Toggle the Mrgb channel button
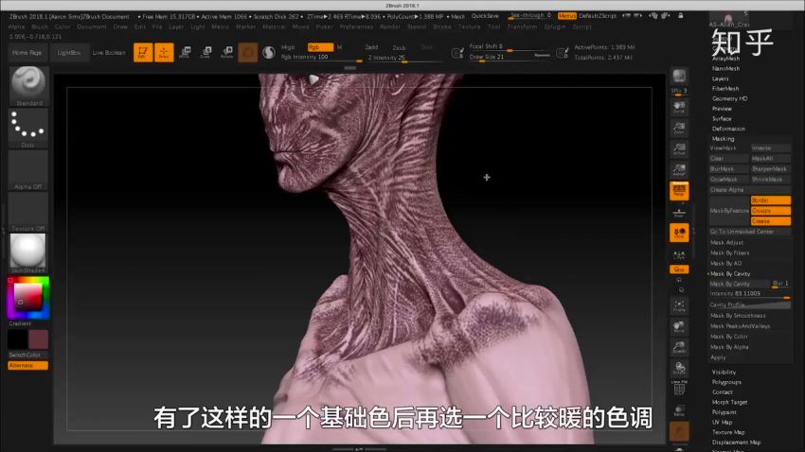Screen dimensions: 805x452 coord(288,47)
